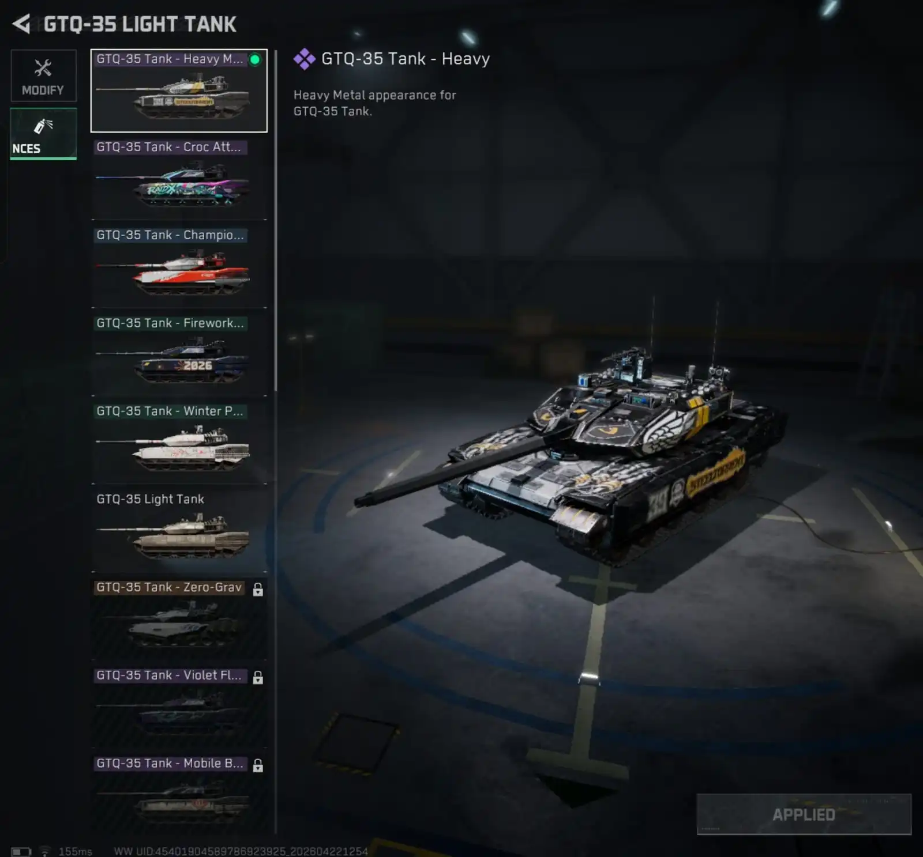Click the Wi-Fi signal icon near 155ms

click(x=45, y=851)
